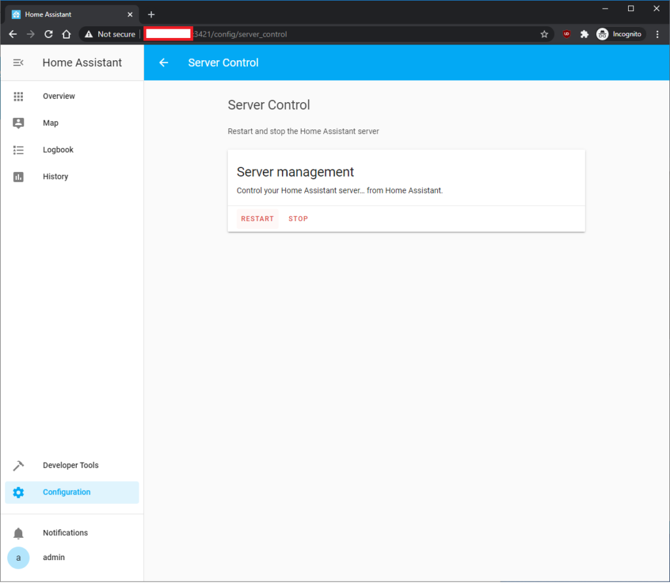
Task: Stop the Home Assistant server
Action: point(298,219)
